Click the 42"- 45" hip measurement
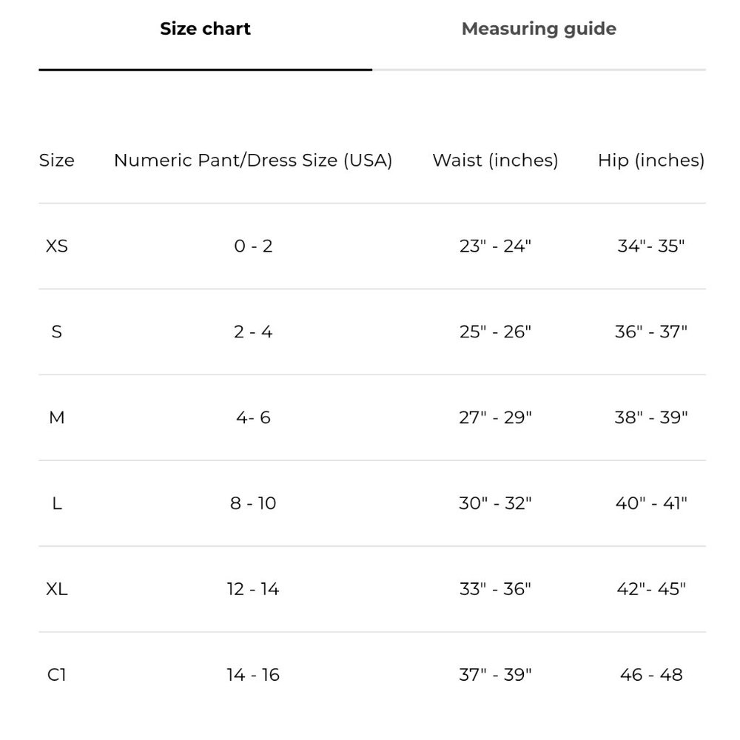Viewport: 740px width, 740px height. point(651,589)
